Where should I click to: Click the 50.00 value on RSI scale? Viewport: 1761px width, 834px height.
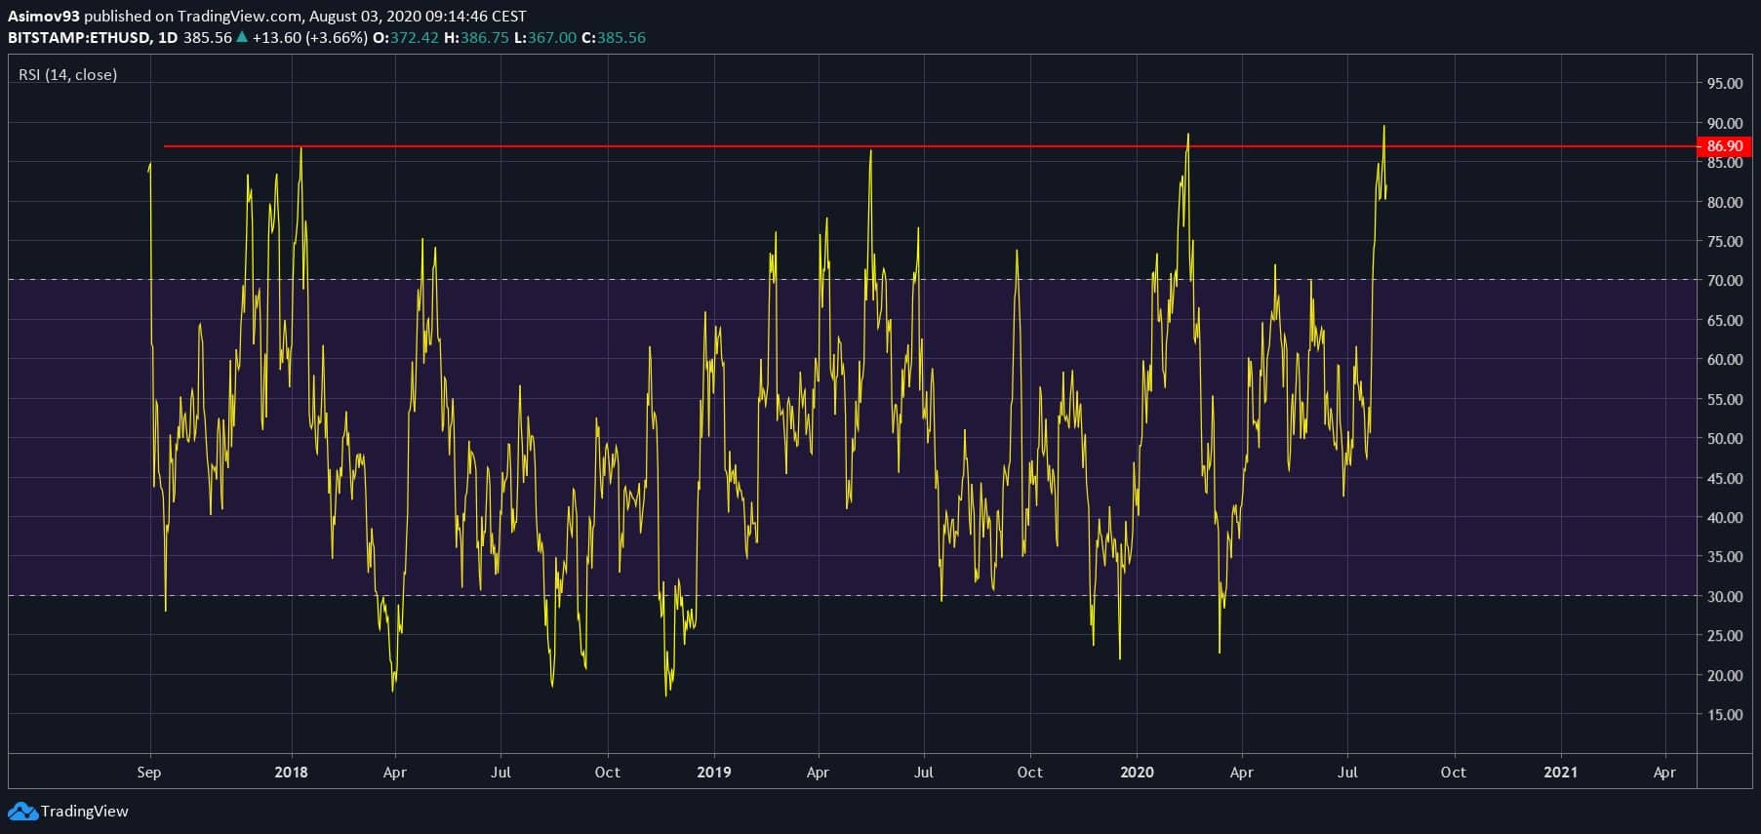(1724, 438)
